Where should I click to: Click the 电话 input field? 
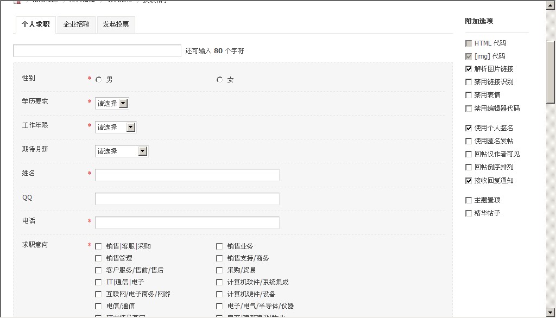pyautogui.click(x=187, y=222)
